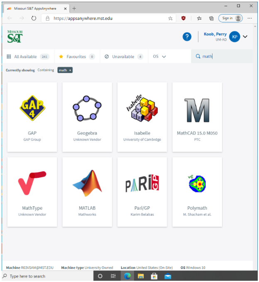
Task: Refresh the browser page
Action: (34, 18)
